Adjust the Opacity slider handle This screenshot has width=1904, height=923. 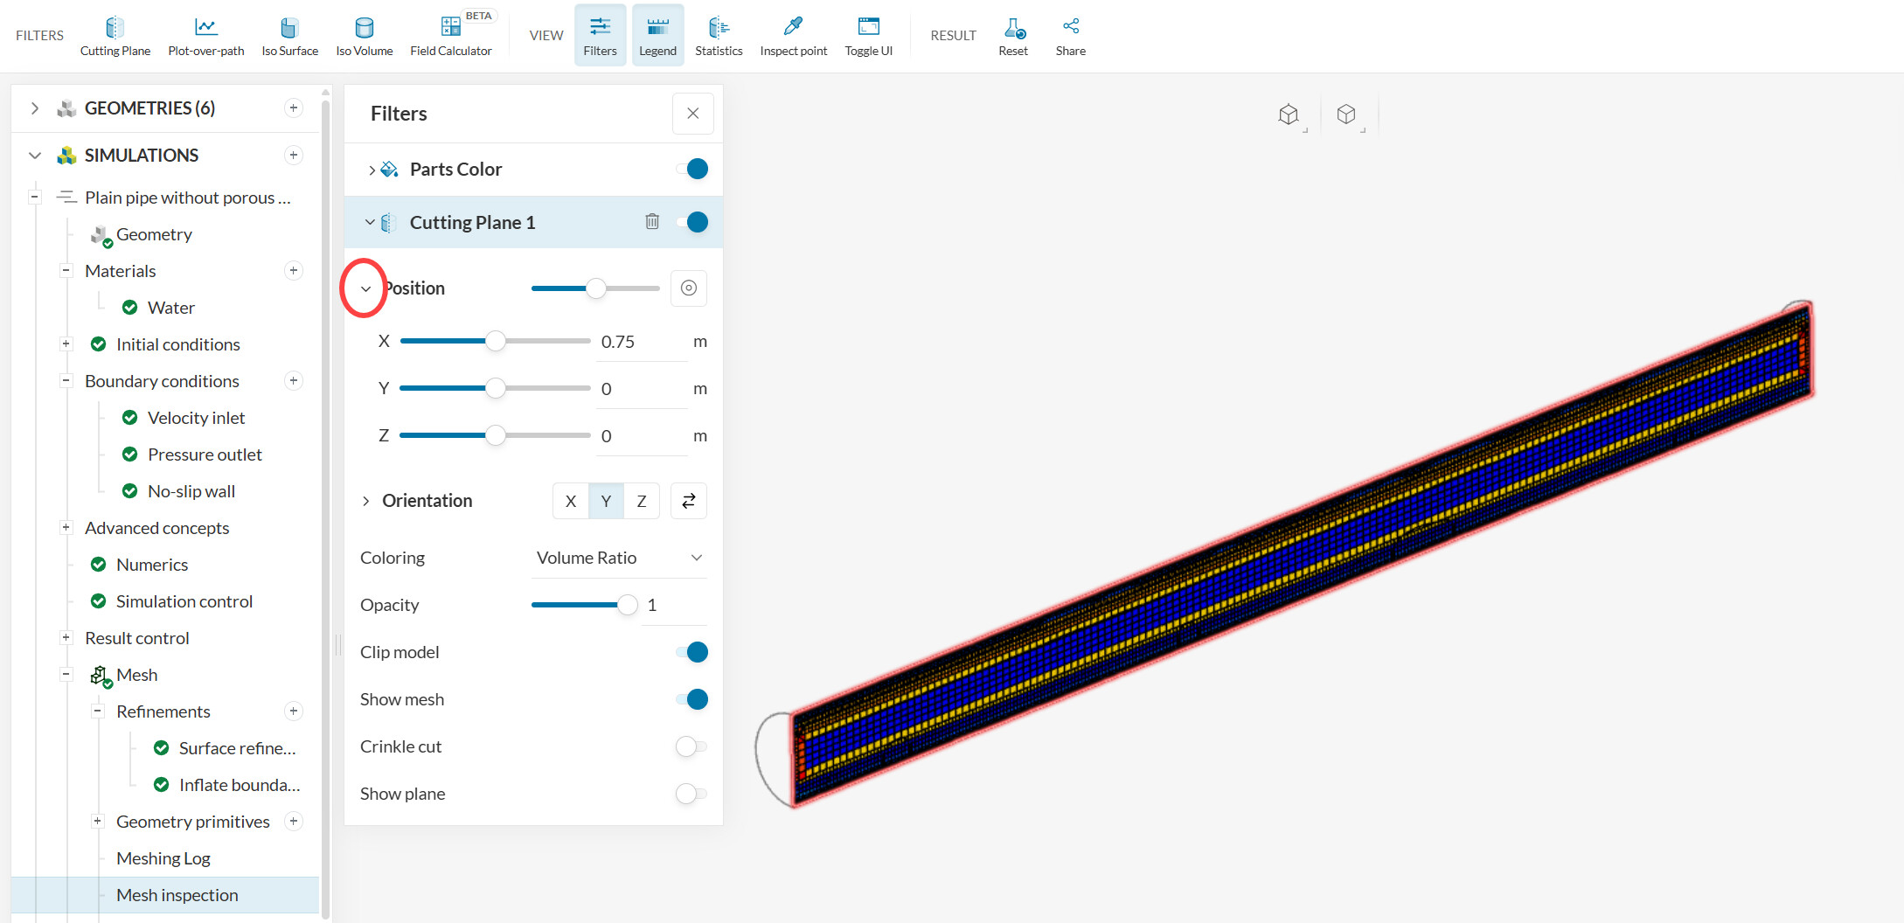point(627,605)
